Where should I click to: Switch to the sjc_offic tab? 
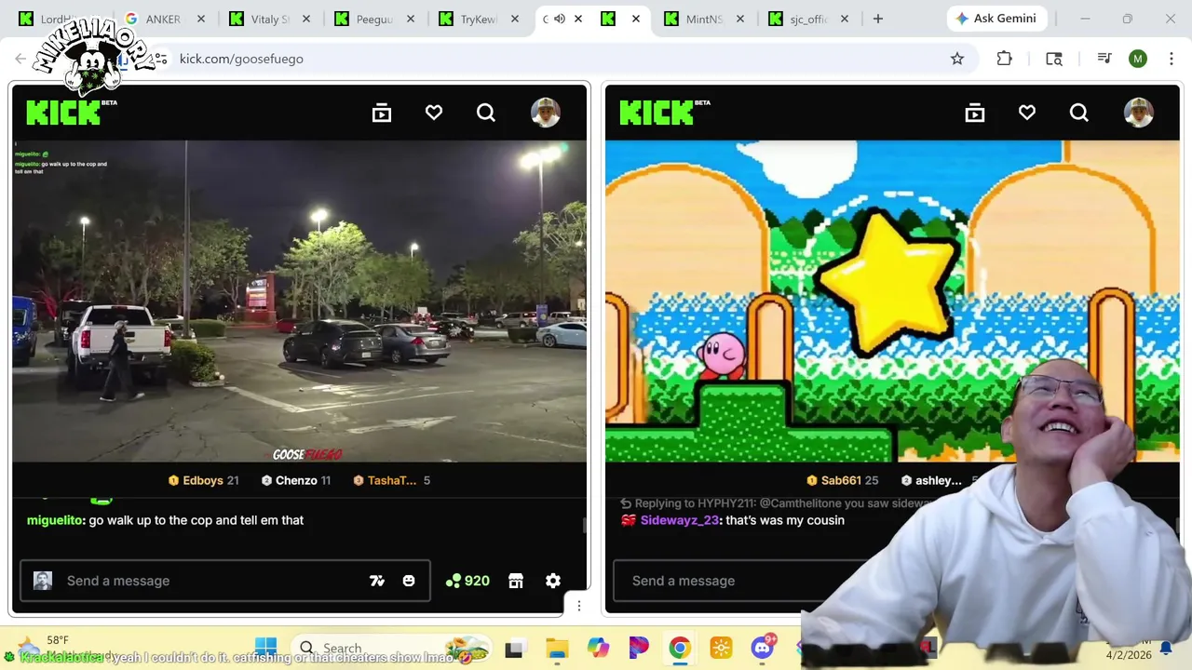click(x=808, y=19)
